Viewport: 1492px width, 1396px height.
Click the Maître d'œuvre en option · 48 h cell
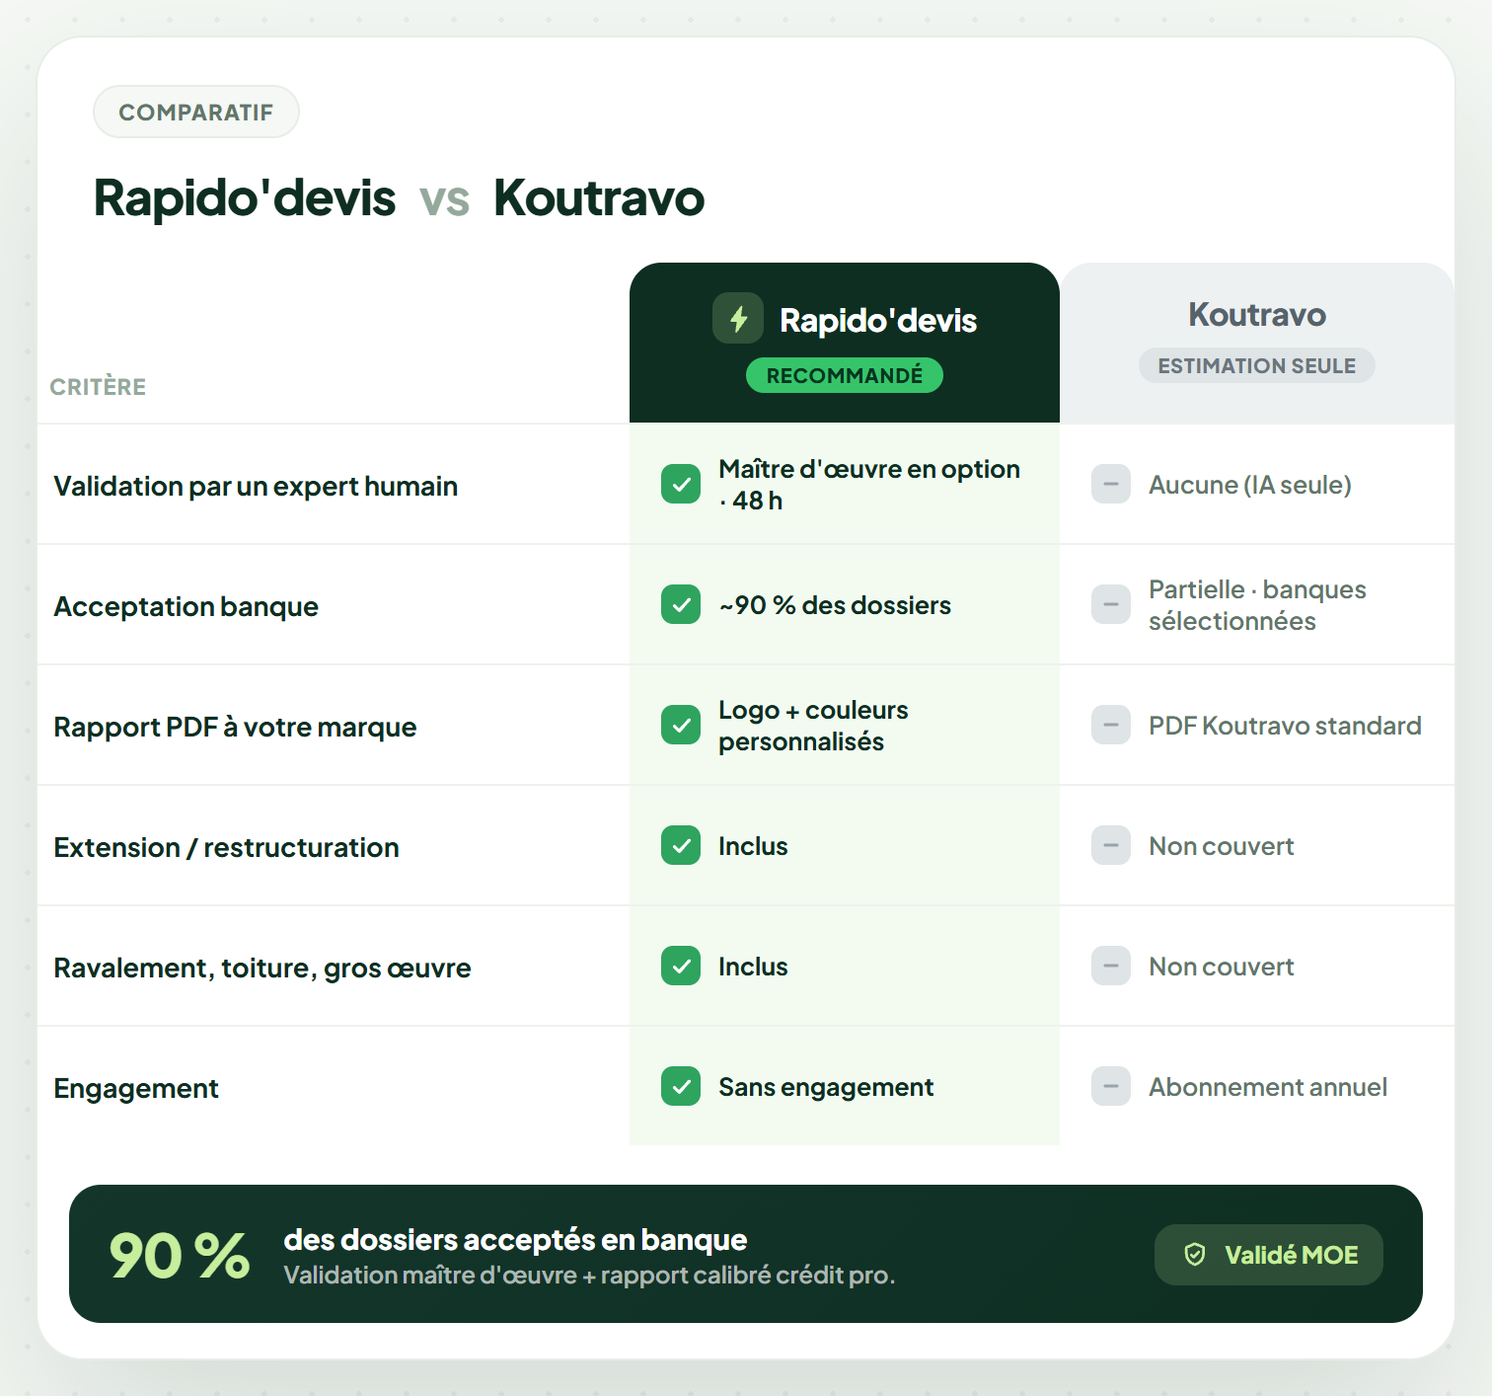(869, 484)
